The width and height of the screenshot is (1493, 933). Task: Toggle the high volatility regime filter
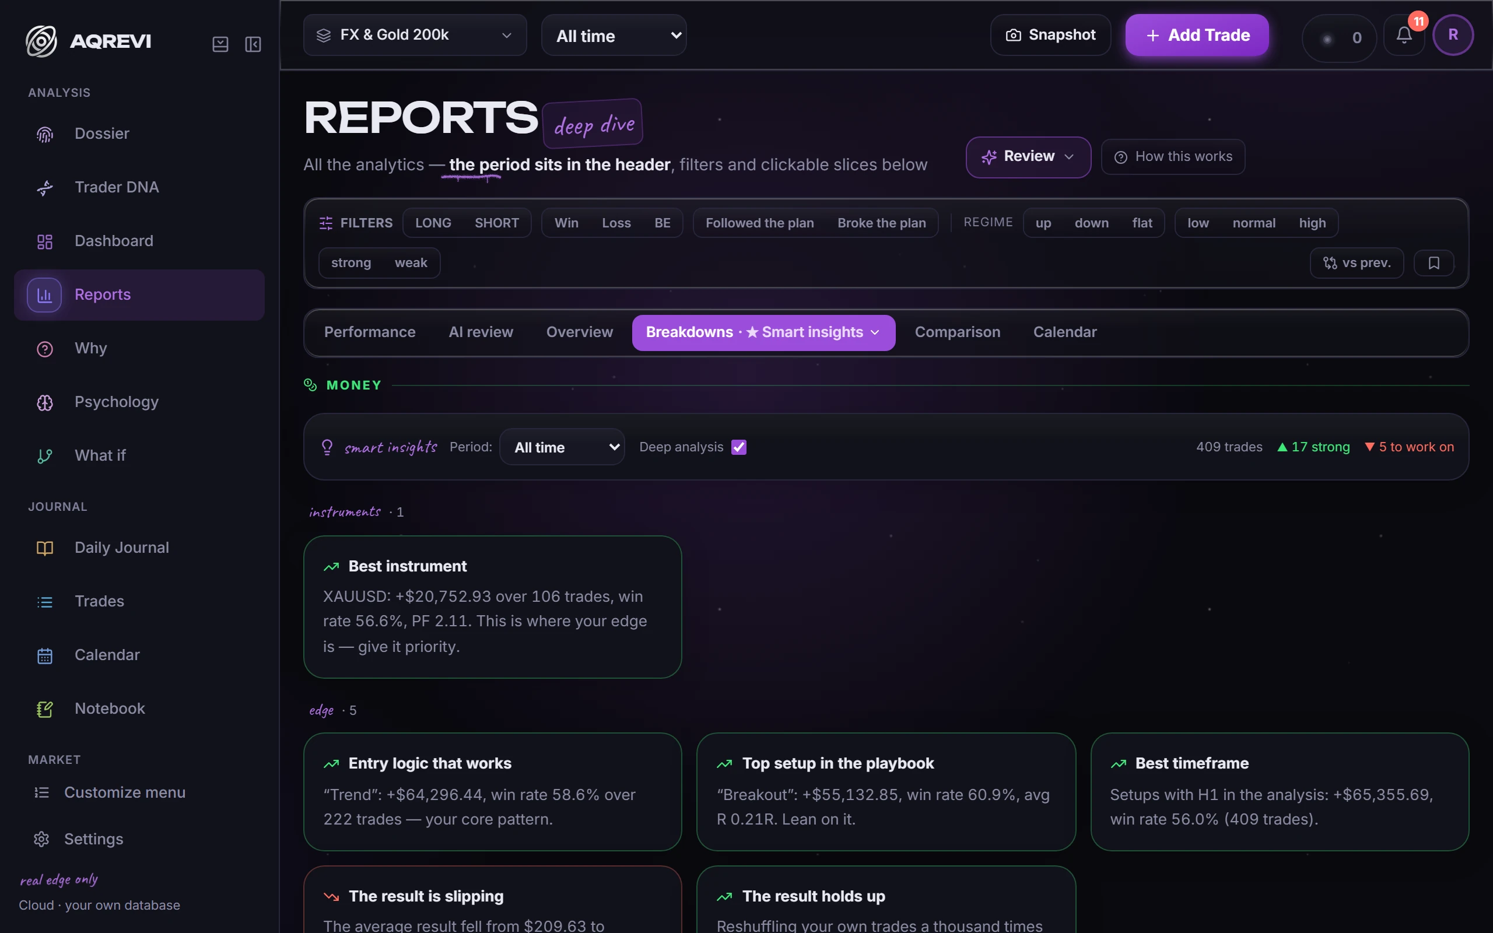tap(1312, 223)
